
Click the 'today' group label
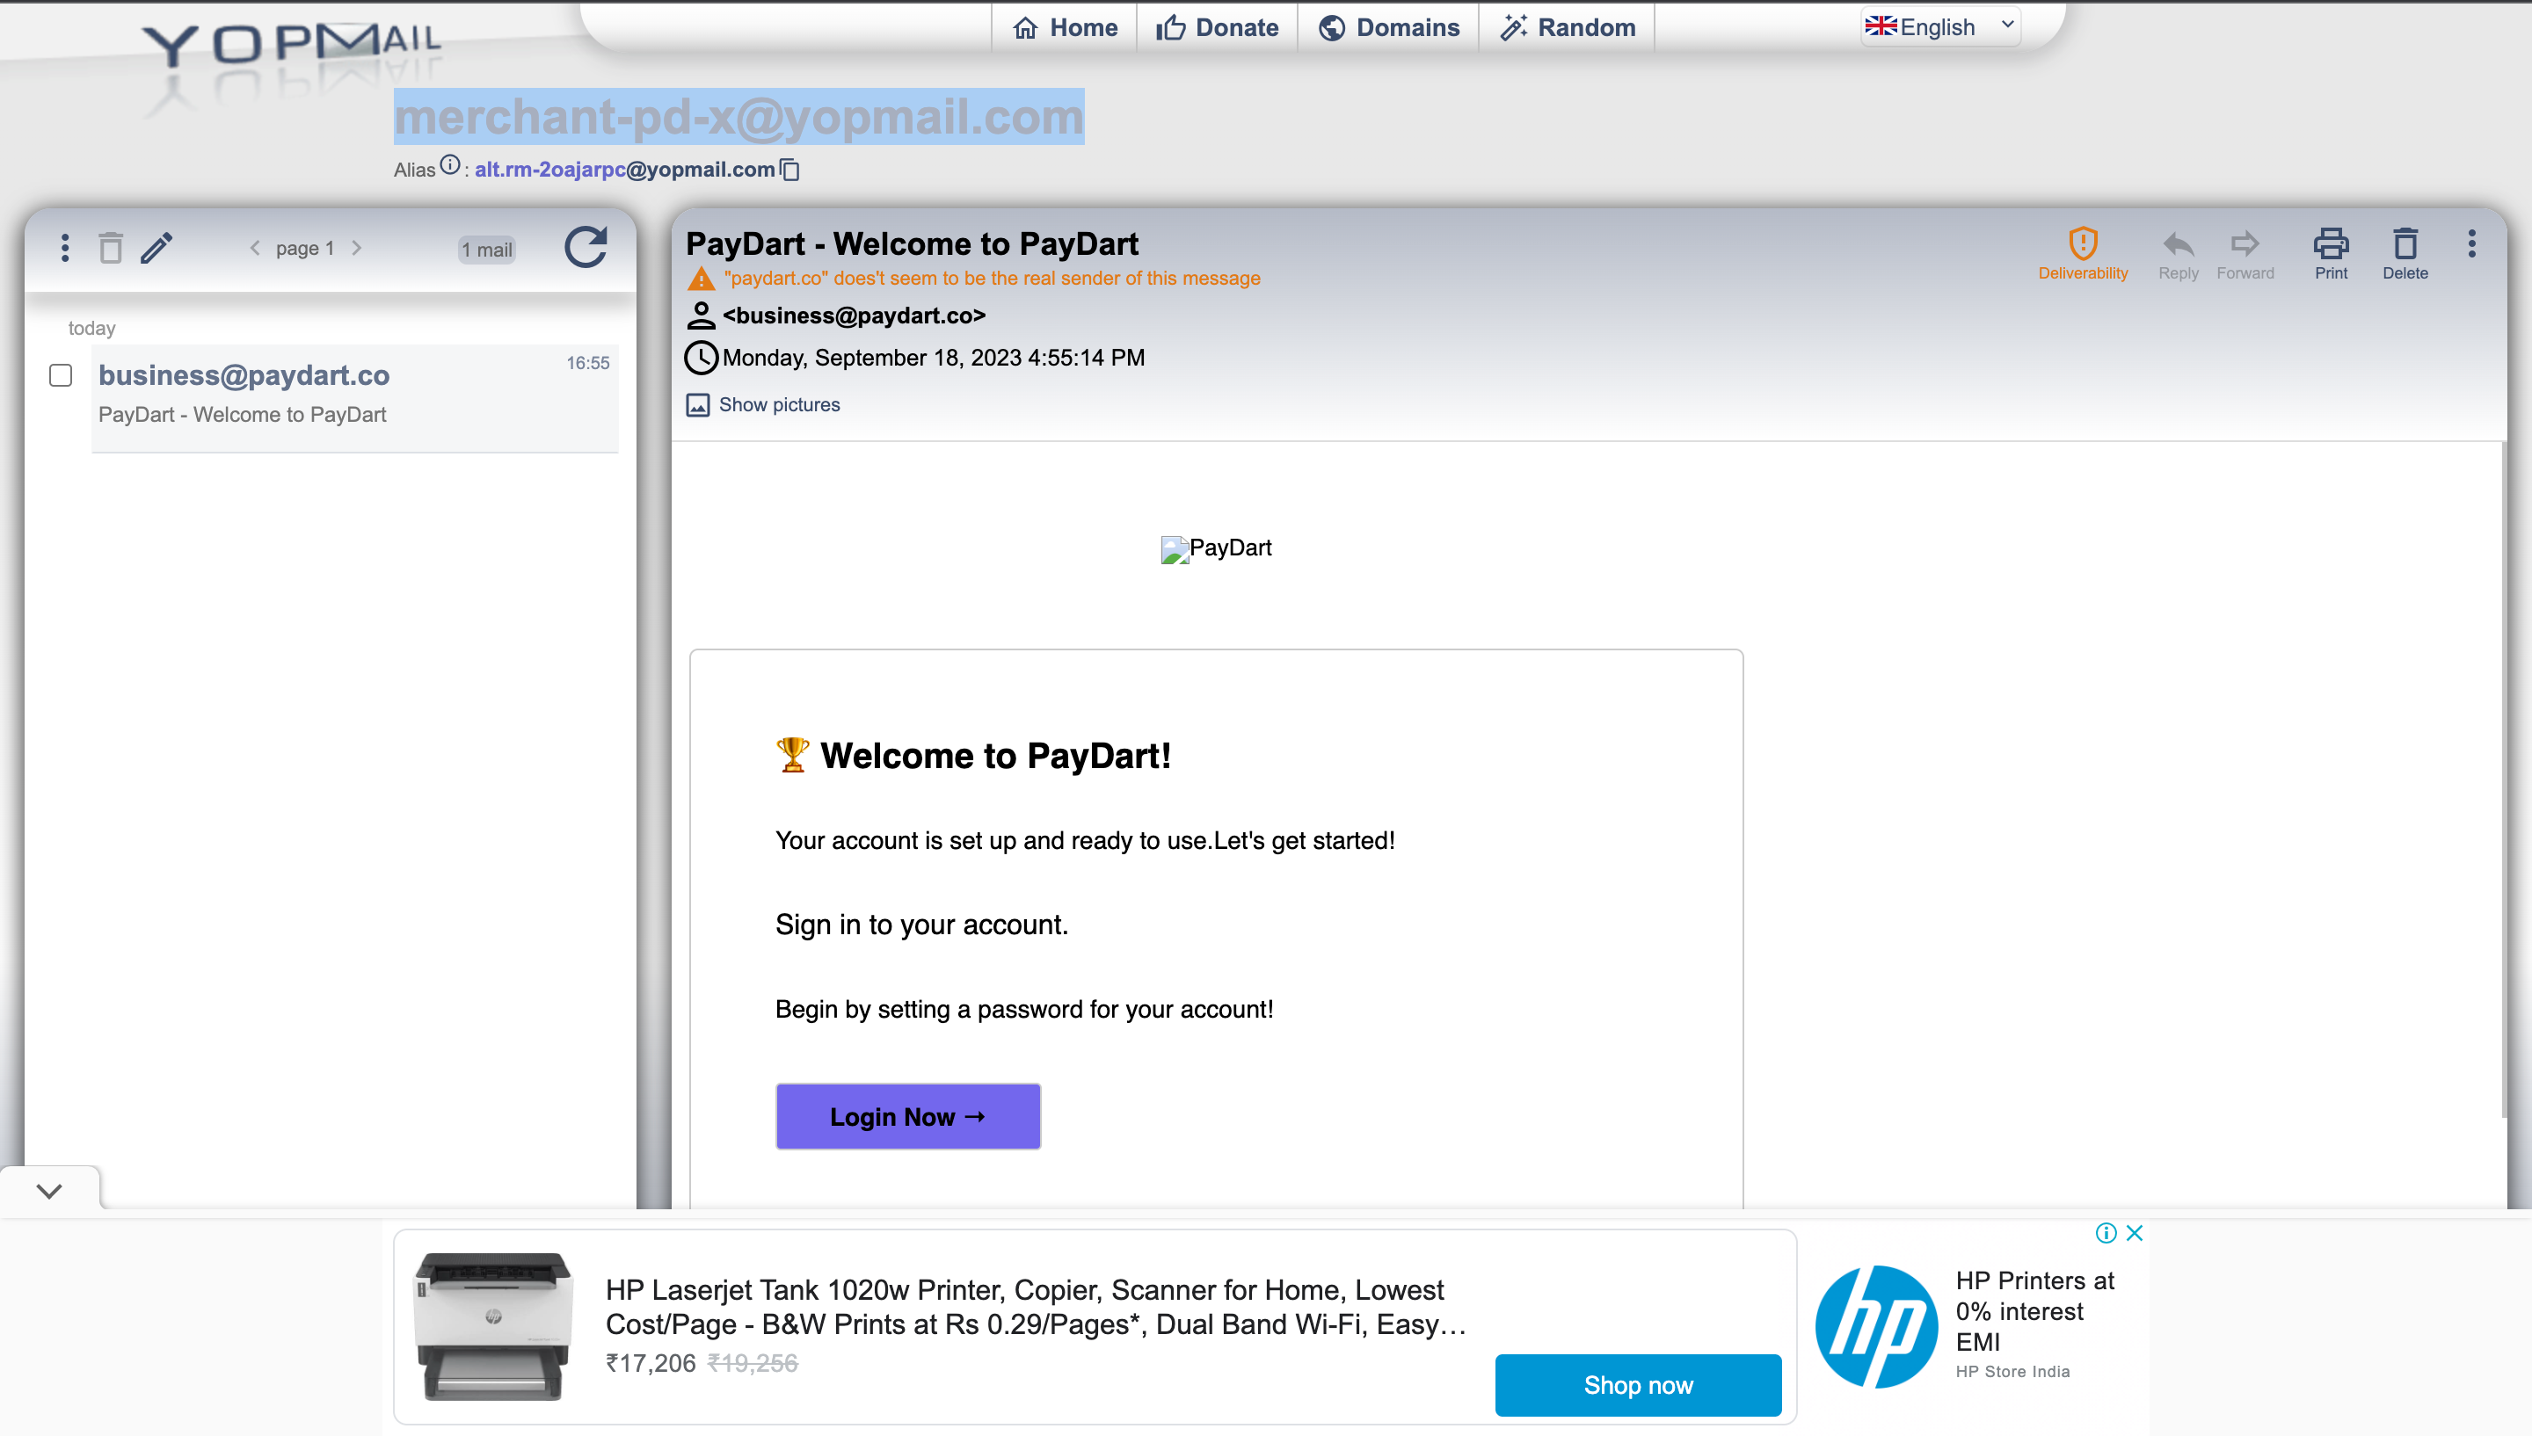tap(91, 329)
